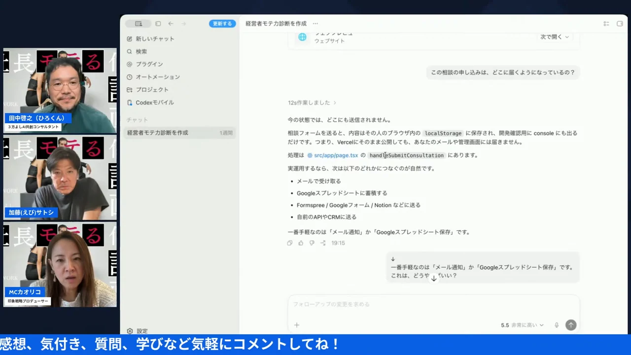This screenshot has width=631, height=355.
Task: Click the plus attach button
Action: [x=297, y=325]
